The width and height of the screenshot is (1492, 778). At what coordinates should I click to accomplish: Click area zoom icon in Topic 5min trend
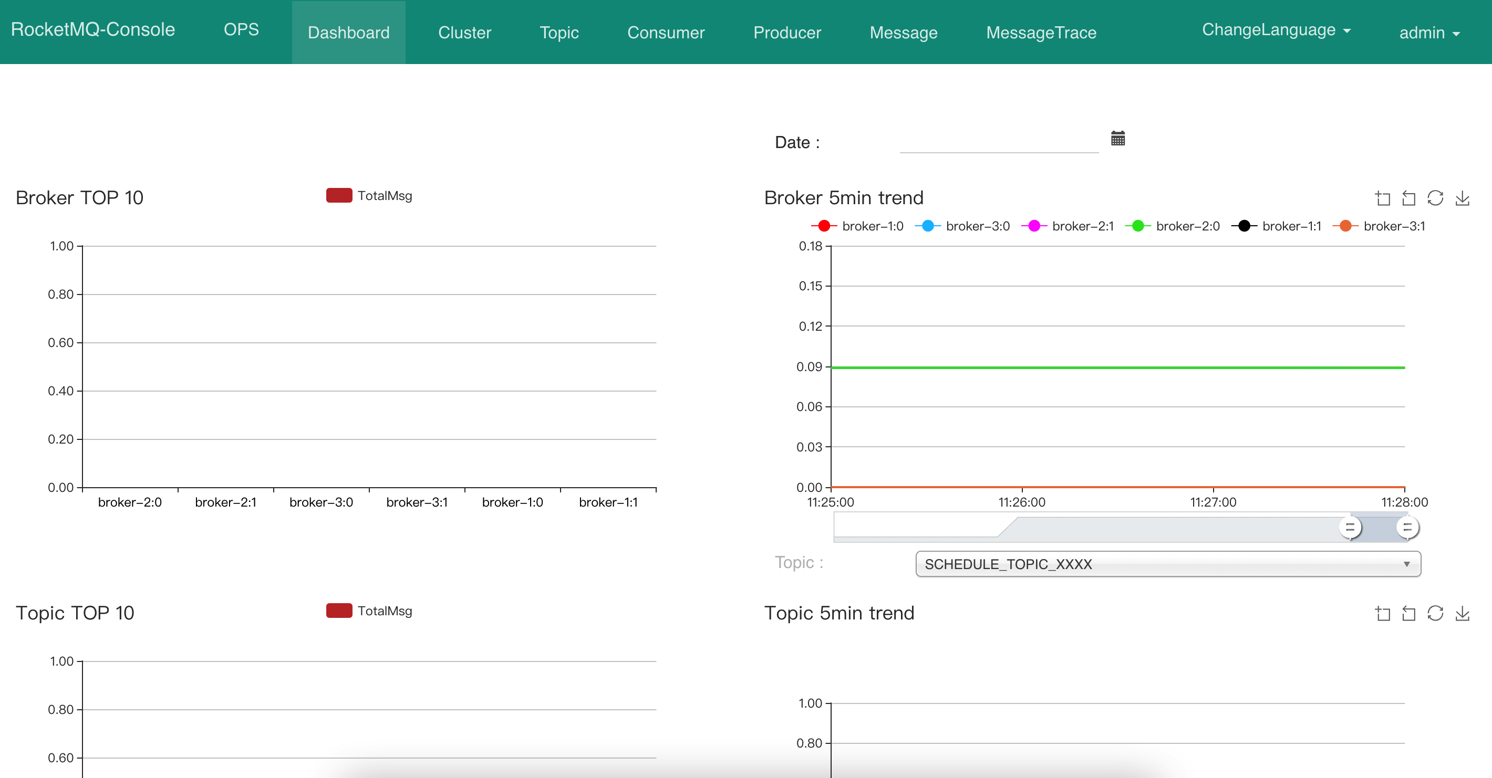tap(1383, 614)
